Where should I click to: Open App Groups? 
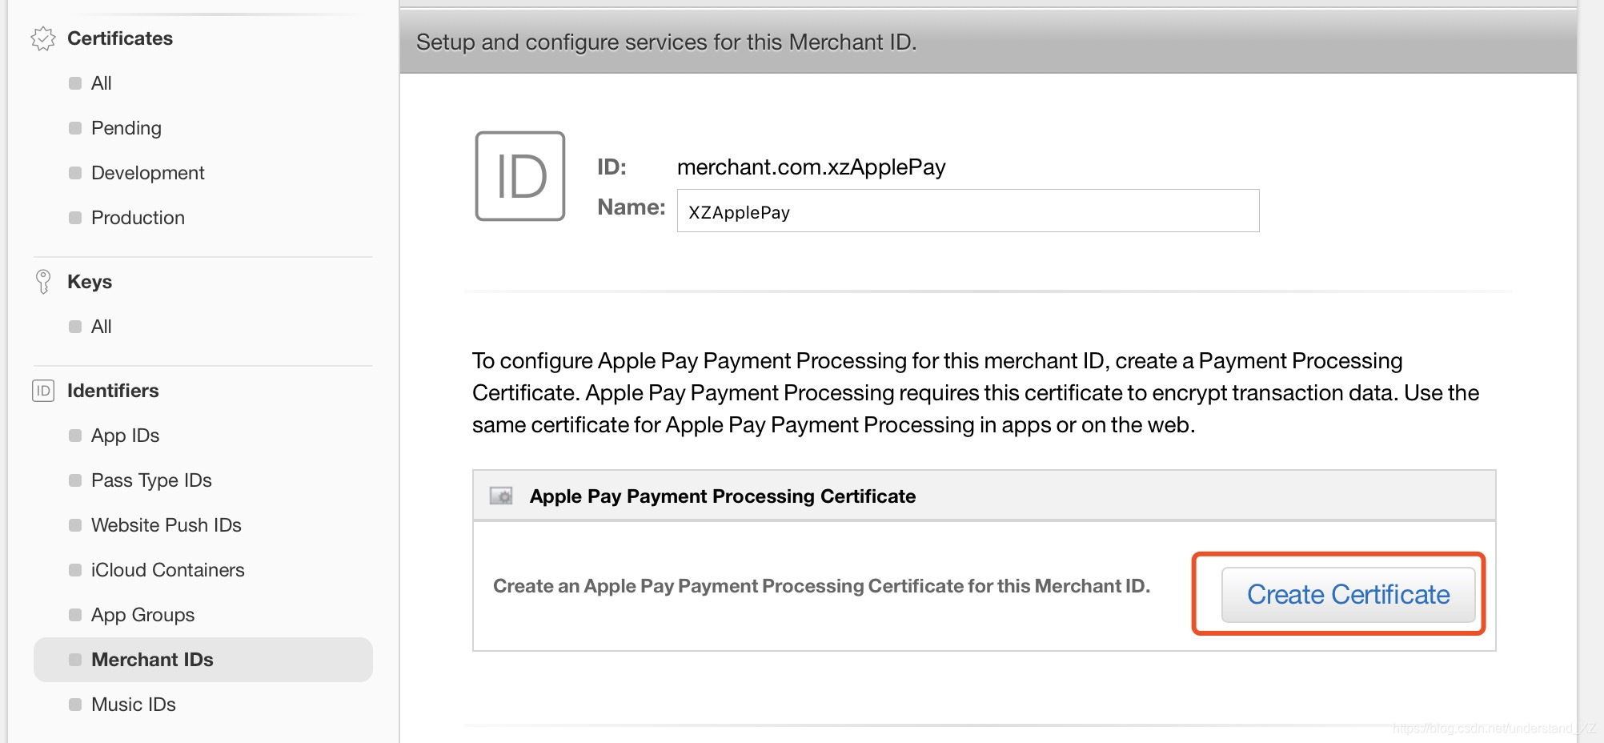142,615
